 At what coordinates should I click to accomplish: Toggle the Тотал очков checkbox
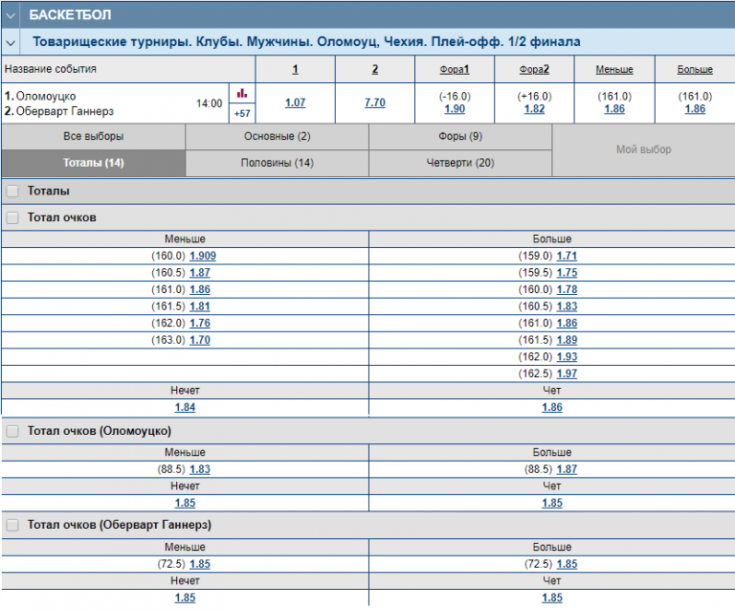[12, 217]
